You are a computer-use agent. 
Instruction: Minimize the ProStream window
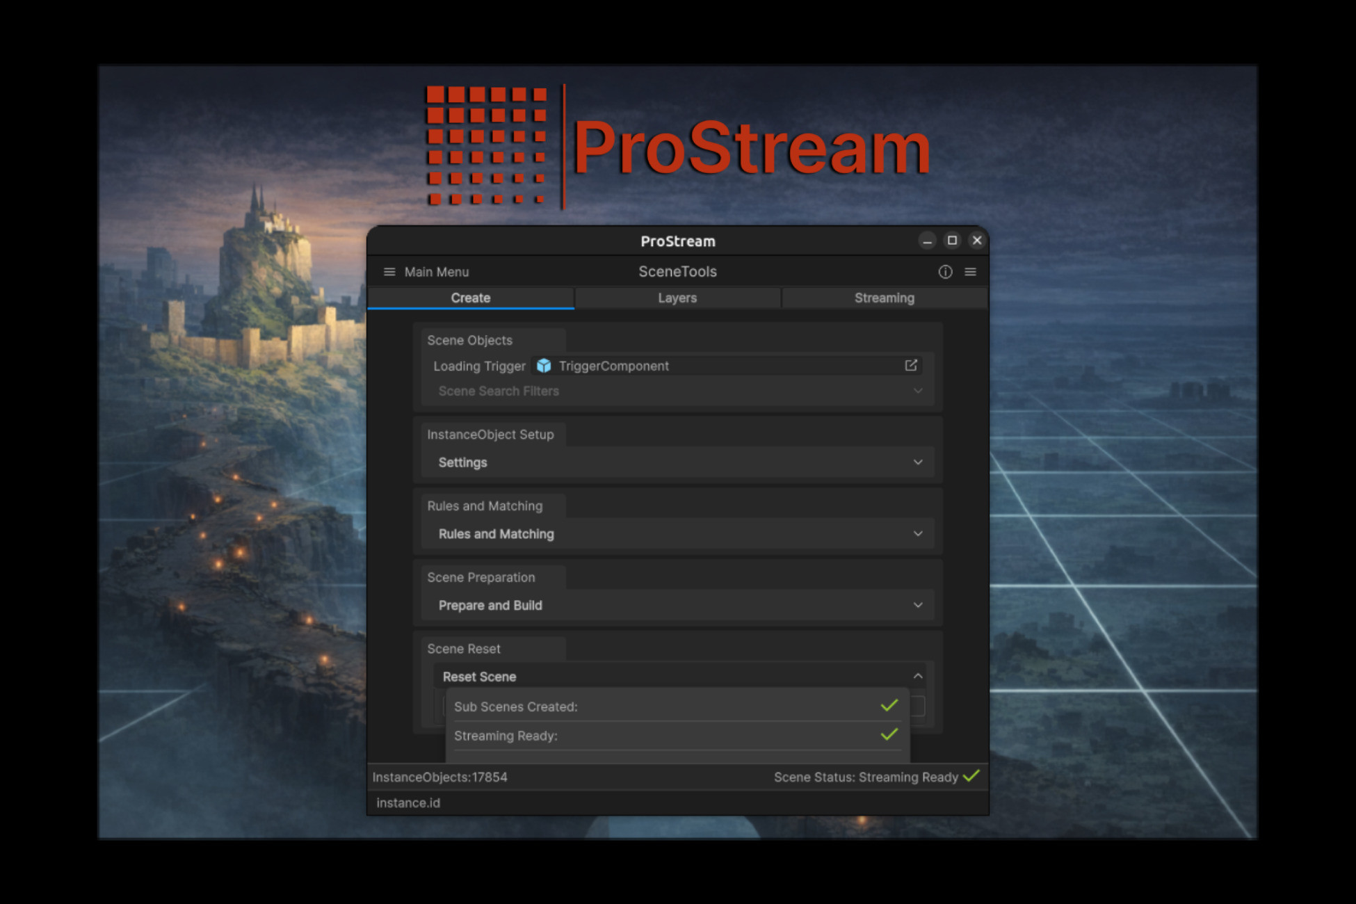(927, 241)
